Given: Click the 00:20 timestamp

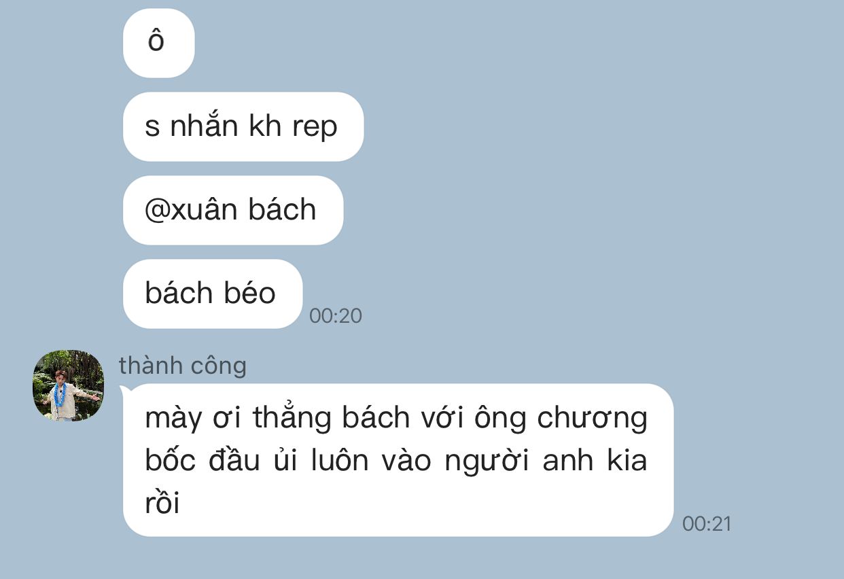Looking at the screenshot, I should (x=336, y=316).
